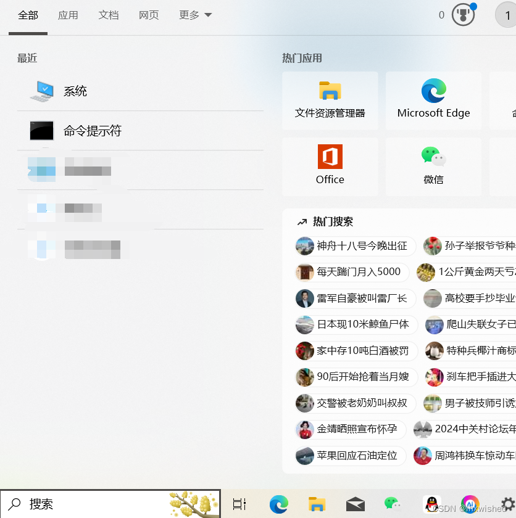The height and width of the screenshot is (518, 516).
Task: Open WeChat from the taskbar
Action: coord(393,504)
